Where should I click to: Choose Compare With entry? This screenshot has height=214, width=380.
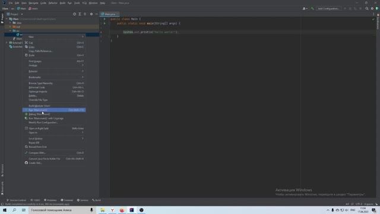(x=54, y=153)
